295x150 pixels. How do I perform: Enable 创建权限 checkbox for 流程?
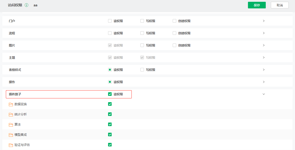pos(174,33)
